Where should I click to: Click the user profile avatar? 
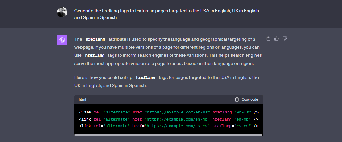click(62, 12)
